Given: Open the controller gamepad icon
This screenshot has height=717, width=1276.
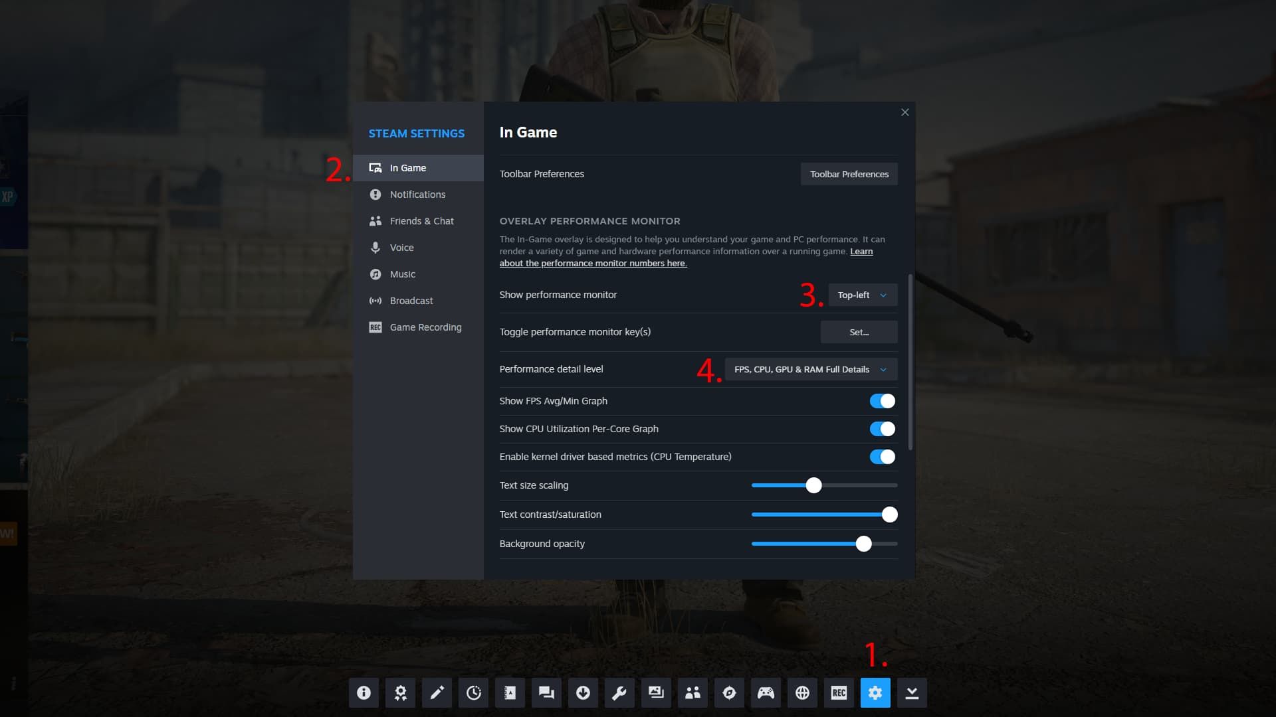Looking at the screenshot, I should [766, 692].
